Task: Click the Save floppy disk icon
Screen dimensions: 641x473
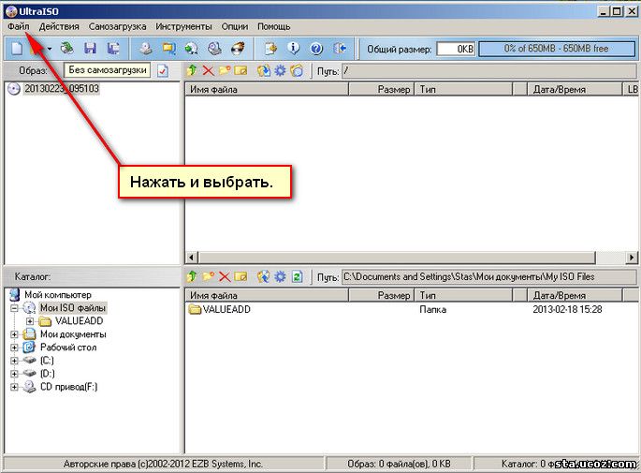Action: [90, 48]
